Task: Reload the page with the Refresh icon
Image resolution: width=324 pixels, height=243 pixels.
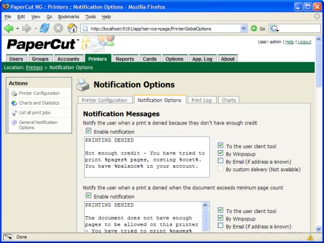Action: click(44, 28)
